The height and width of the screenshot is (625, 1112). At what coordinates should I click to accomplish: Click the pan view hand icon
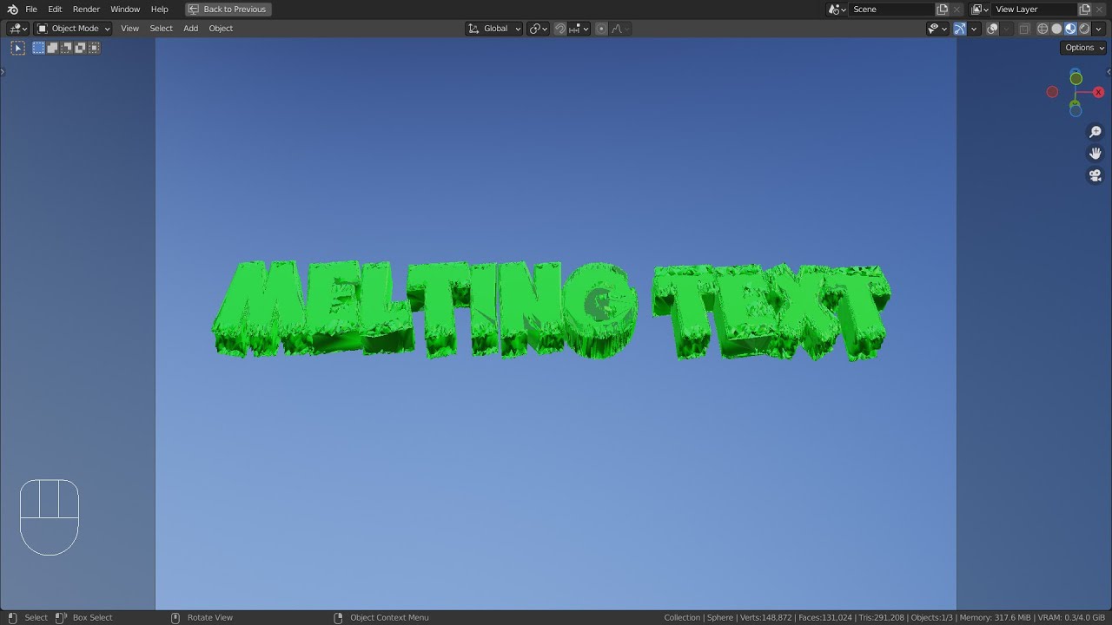[x=1095, y=154]
